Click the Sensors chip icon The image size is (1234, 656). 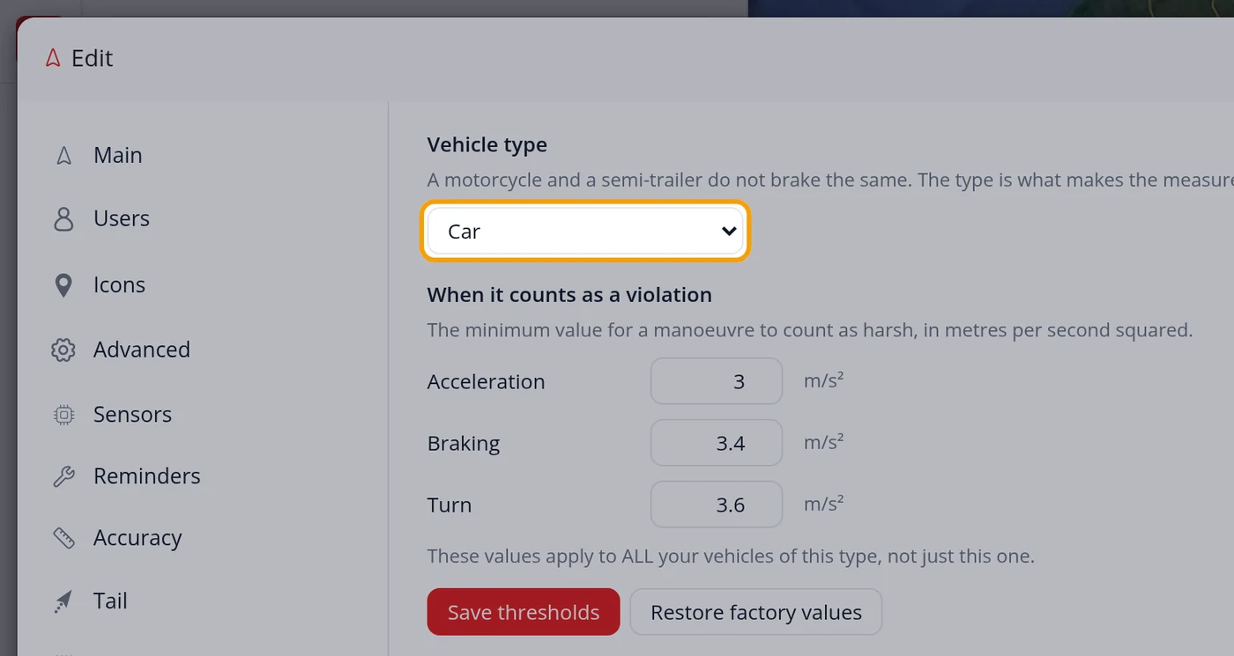(63, 415)
